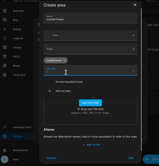Open the Energy lightning icon

pos(4,29)
